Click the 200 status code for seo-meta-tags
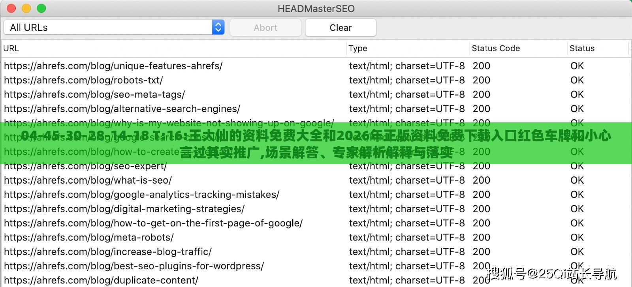Viewport: 632px width, 287px height. pyautogui.click(x=482, y=94)
